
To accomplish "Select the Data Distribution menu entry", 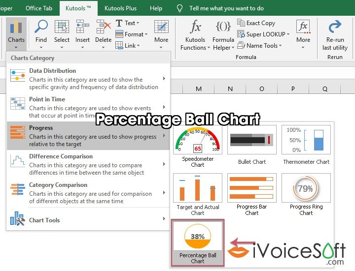I will tap(88, 79).
